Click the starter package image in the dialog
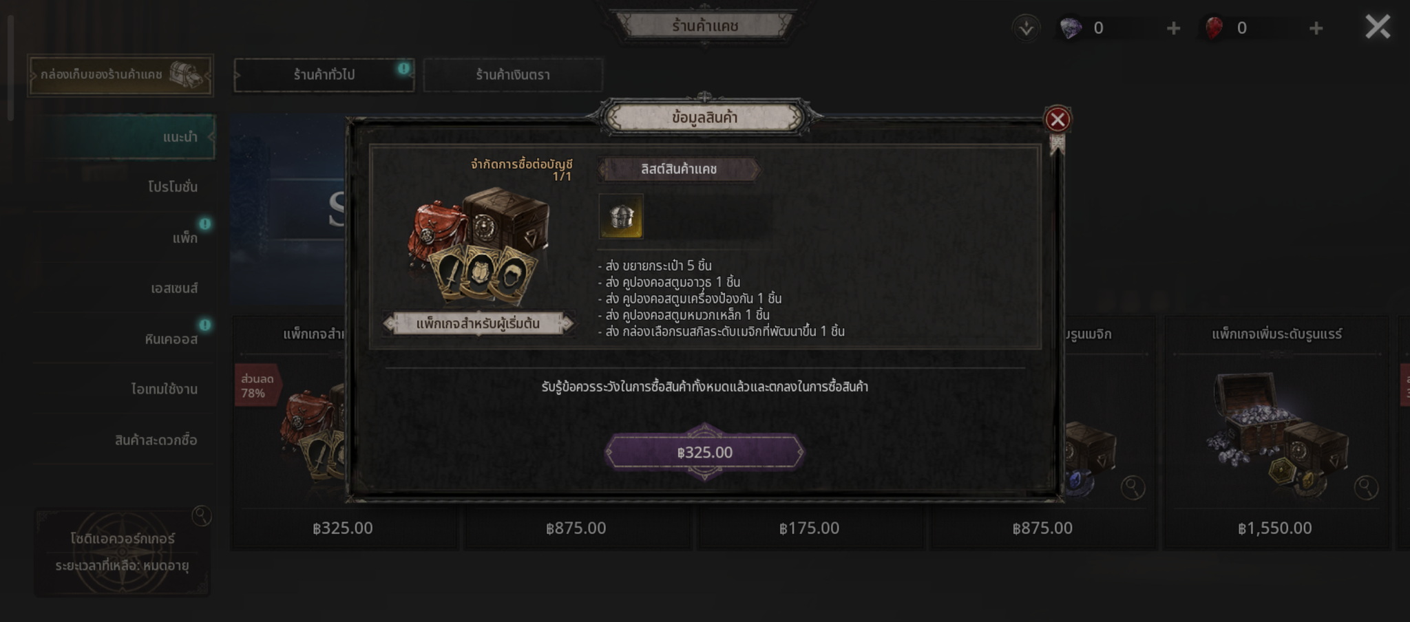This screenshot has height=622, width=1410. tap(479, 245)
